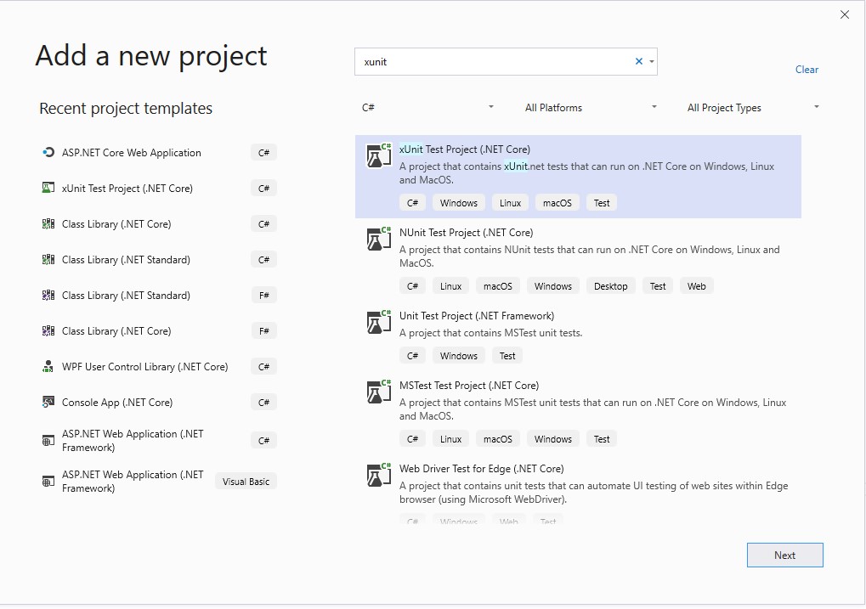Click the xUnit Test Project icon in recent templates
The height and width of the screenshot is (609, 866).
pyautogui.click(x=48, y=189)
